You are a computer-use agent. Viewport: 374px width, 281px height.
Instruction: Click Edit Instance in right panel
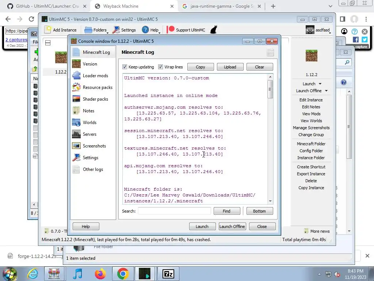[x=311, y=100]
